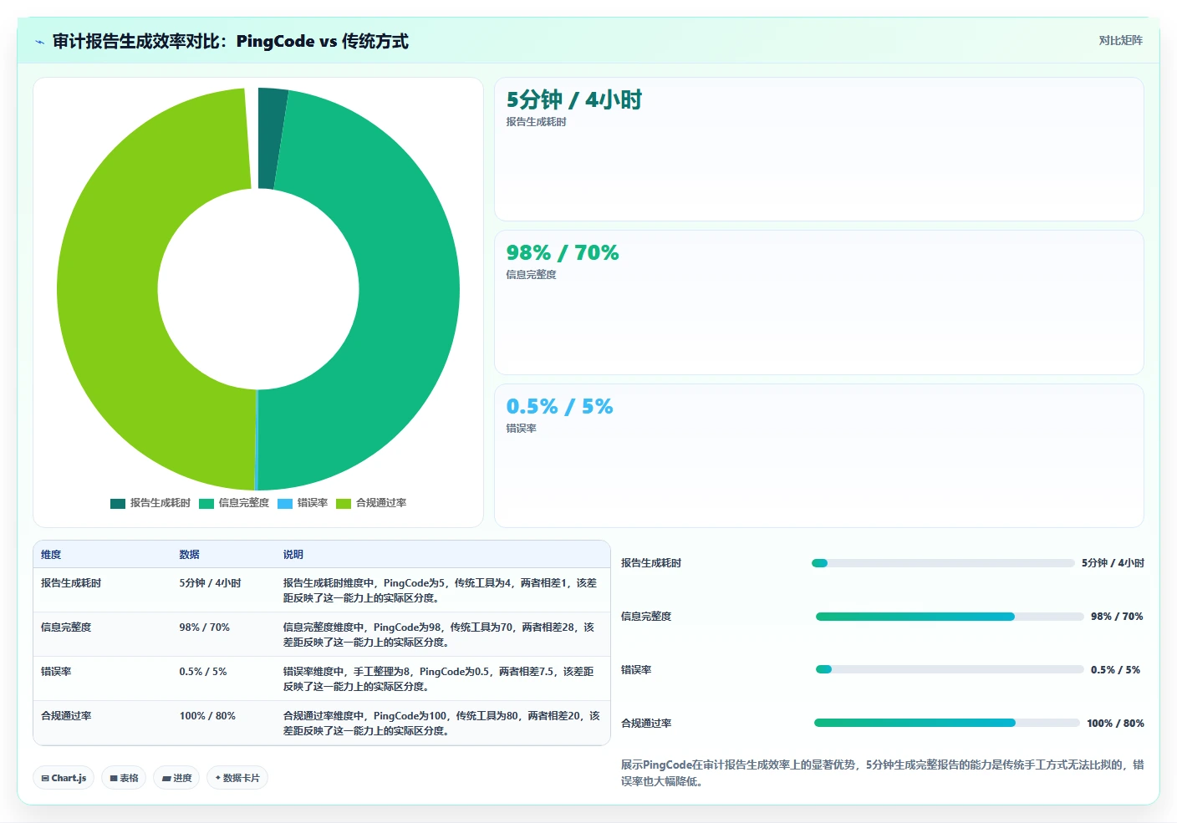Click the 进度 tag chip
1177x823 pixels.
pyautogui.click(x=176, y=778)
